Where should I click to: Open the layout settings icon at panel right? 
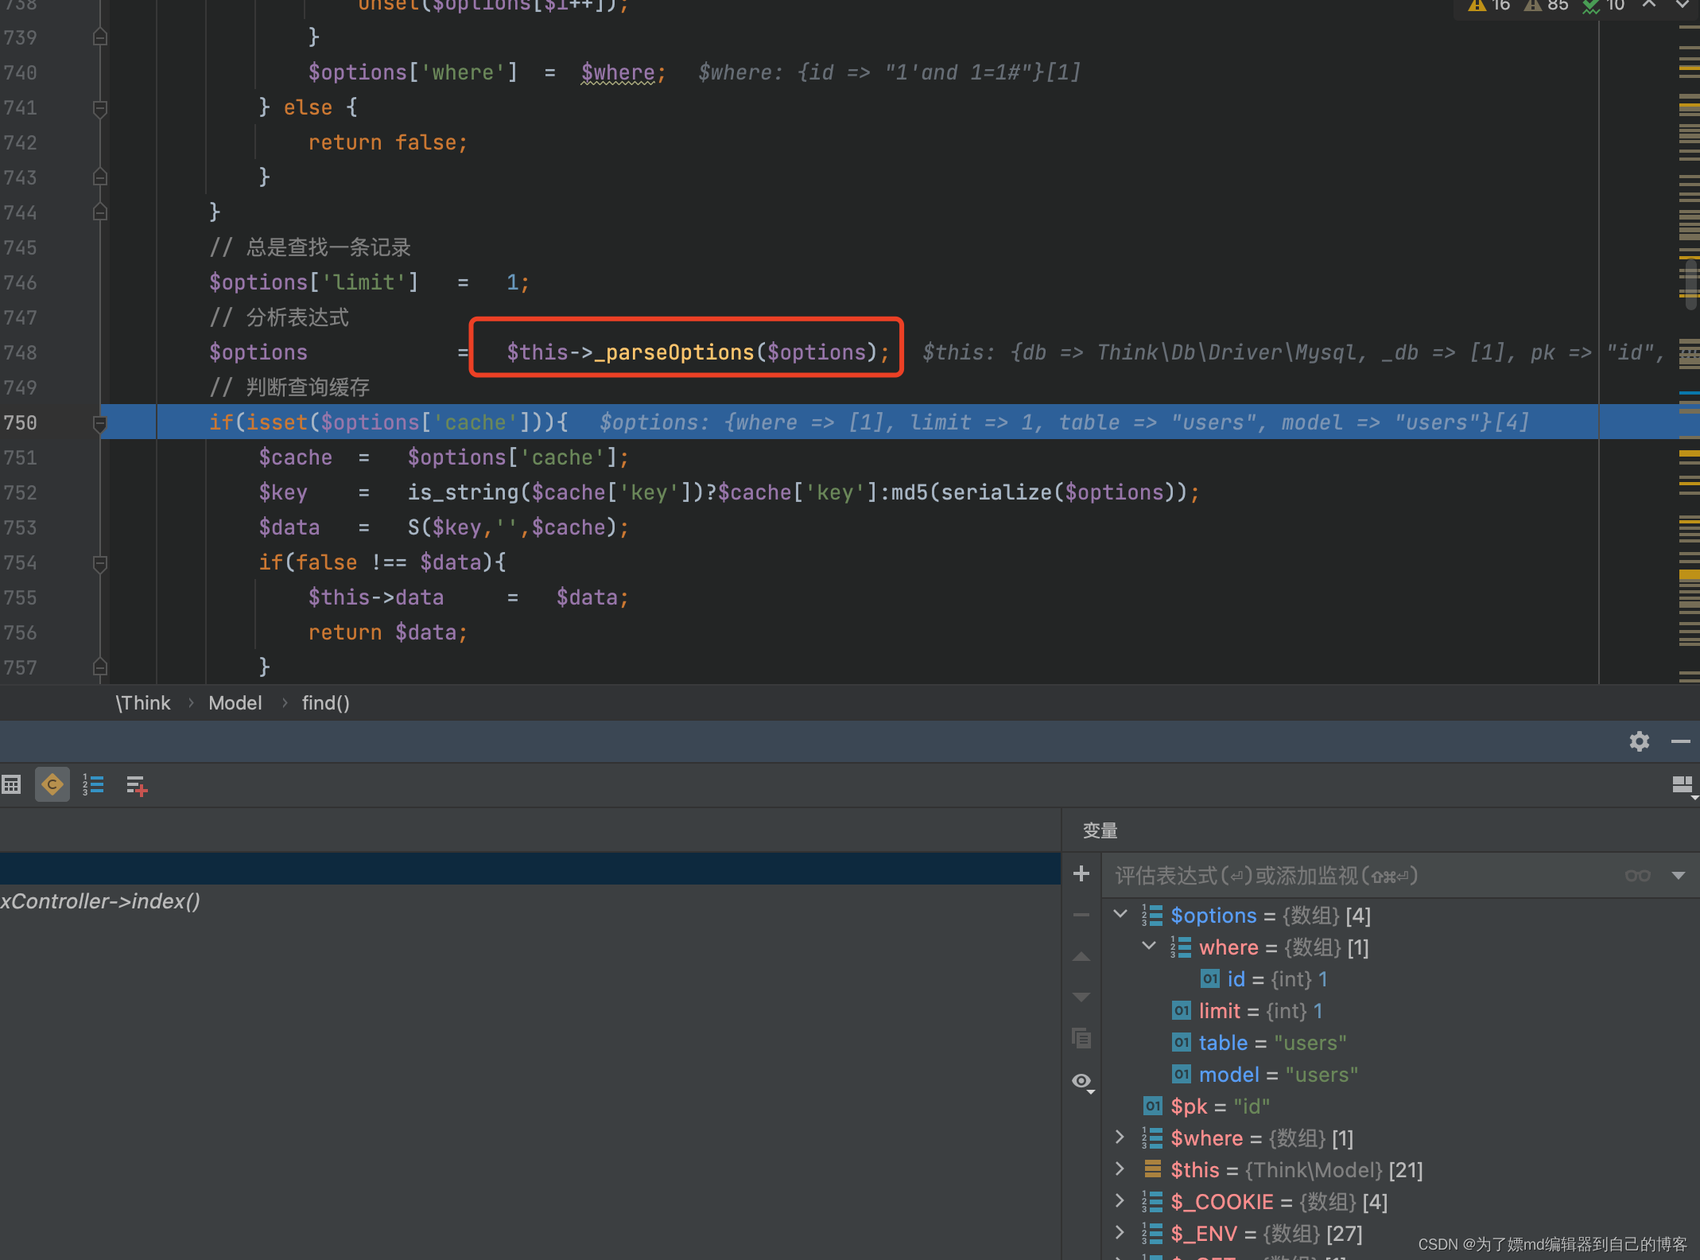[x=1682, y=785]
